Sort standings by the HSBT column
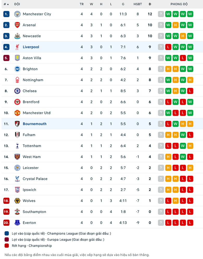The image size is (203, 259). coord(138,4)
